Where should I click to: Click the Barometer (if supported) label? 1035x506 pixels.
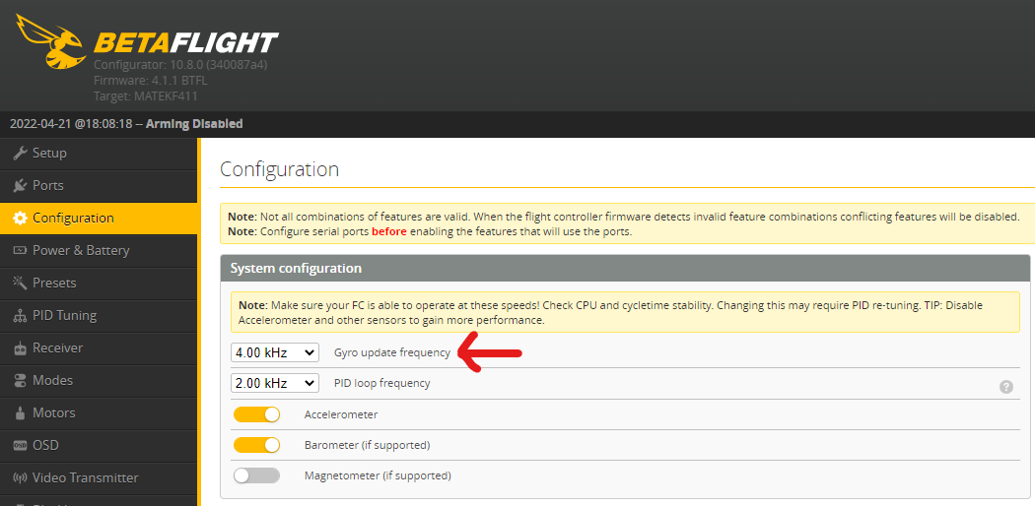367,445
